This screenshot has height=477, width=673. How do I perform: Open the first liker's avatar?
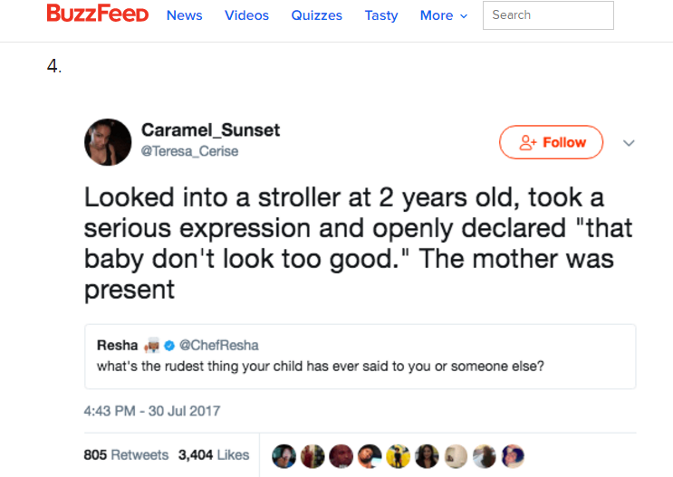pyautogui.click(x=284, y=456)
